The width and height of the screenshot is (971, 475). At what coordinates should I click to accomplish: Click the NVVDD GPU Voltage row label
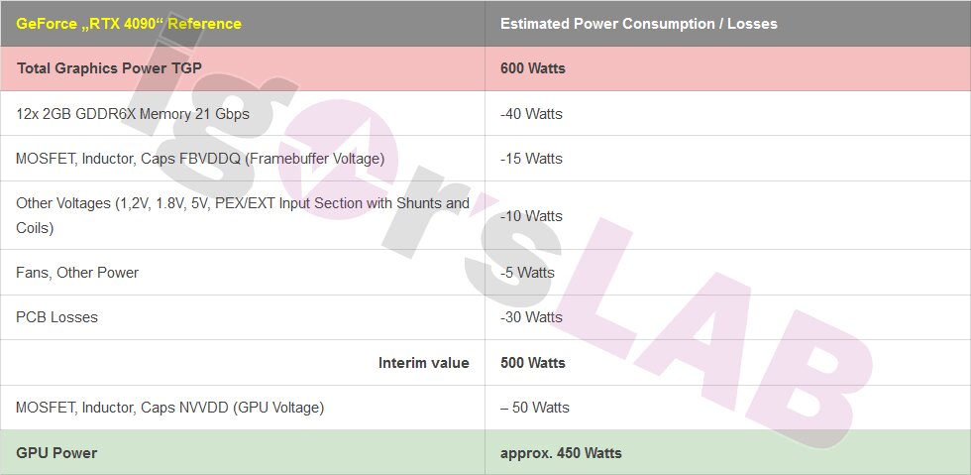tap(169, 408)
